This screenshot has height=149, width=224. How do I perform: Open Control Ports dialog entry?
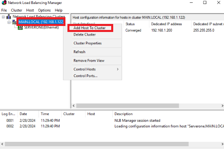click(86, 76)
